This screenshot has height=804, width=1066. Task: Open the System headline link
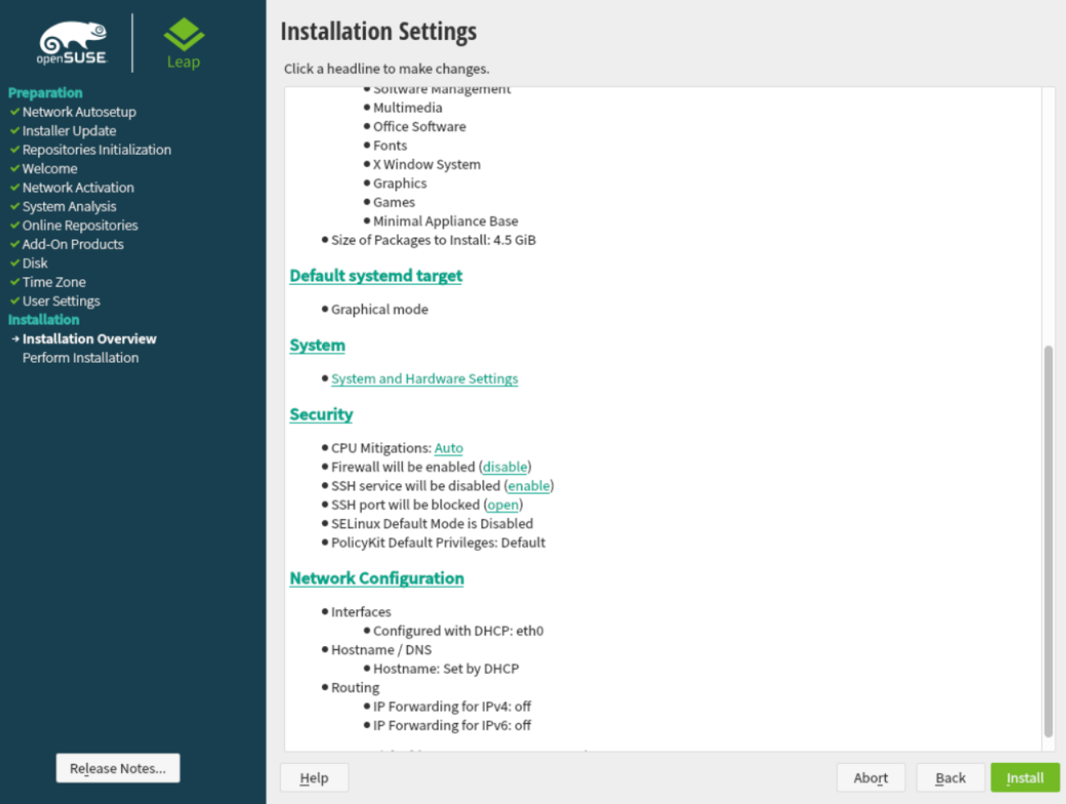317,346
